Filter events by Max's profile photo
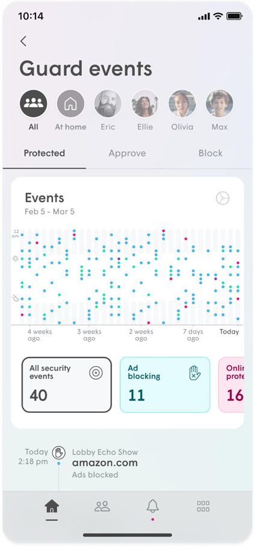The height and width of the screenshot is (547, 255). click(x=220, y=104)
